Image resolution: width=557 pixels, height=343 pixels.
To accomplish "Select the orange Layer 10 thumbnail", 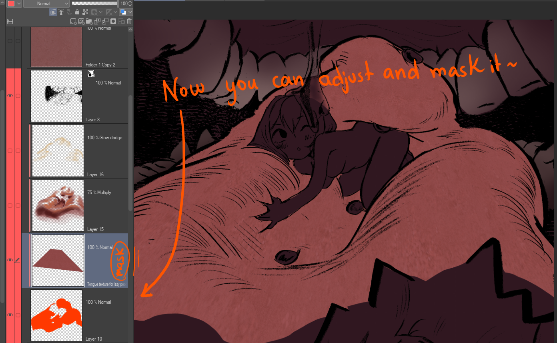I will tap(56, 315).
